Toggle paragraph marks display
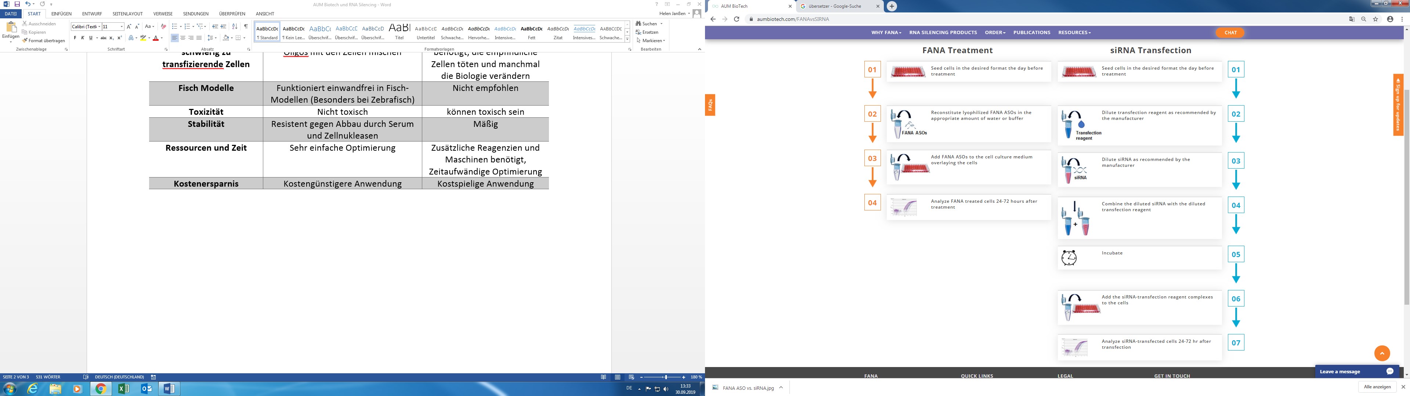1410x396 pixels. 246,26
